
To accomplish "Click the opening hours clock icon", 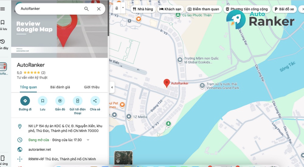I will coord(20,140).
